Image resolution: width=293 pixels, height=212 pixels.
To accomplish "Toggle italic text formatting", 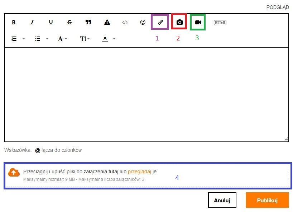I will coord(32,22).
